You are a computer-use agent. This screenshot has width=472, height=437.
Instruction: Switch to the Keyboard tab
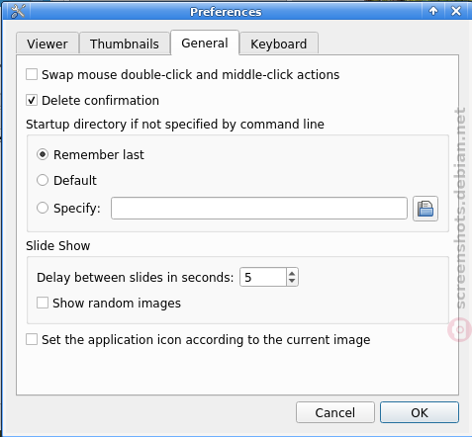pos(279,44)
